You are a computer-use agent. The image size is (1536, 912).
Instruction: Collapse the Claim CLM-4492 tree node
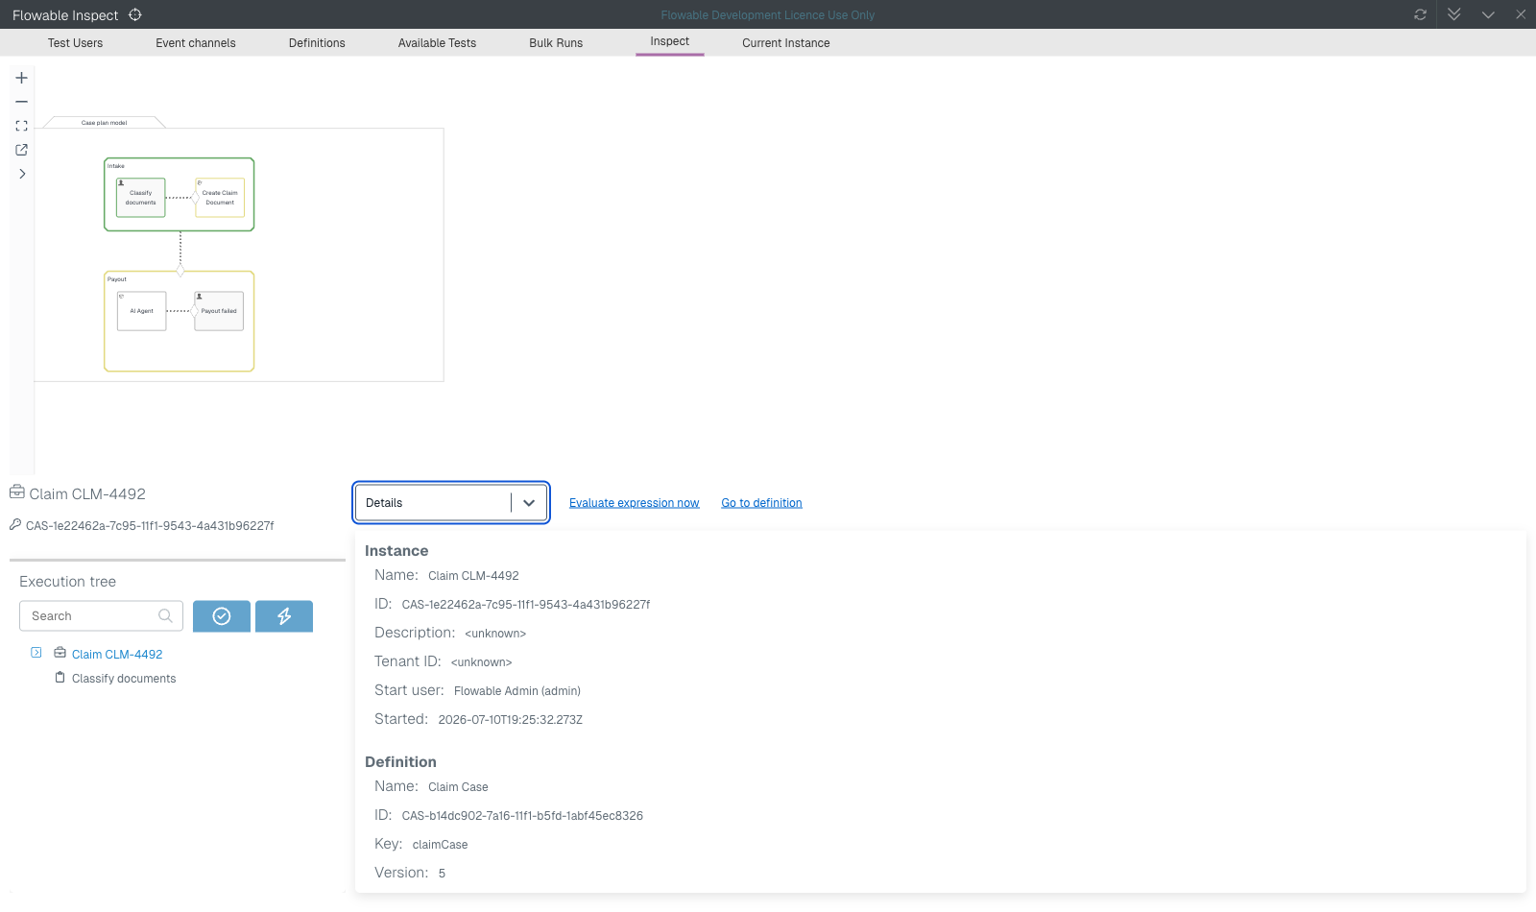pyautogui.click(x=36, y=653)
